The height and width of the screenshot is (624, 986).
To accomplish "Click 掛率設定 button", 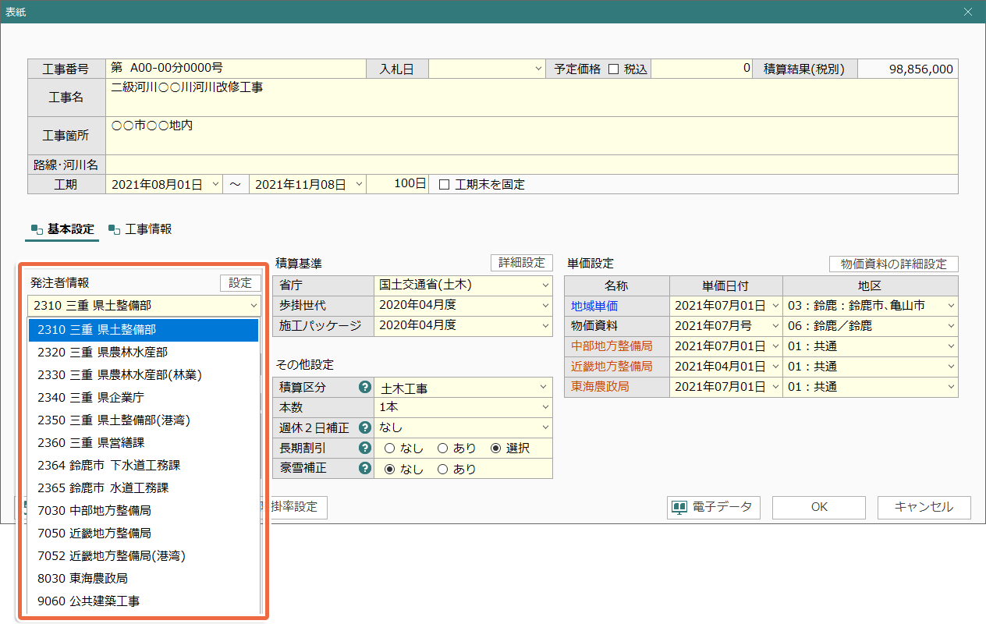I will coord(297,508).
